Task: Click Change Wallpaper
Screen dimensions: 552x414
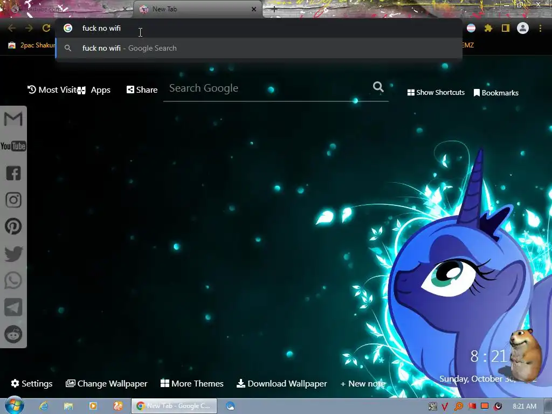Action: pos(107,383)
